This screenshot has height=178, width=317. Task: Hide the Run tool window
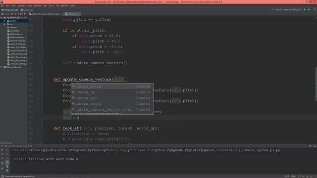point(315,146)
